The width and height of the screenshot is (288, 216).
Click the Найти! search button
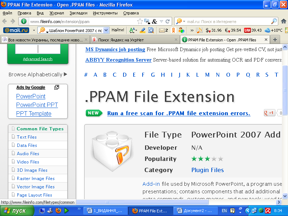pos(118,30)
